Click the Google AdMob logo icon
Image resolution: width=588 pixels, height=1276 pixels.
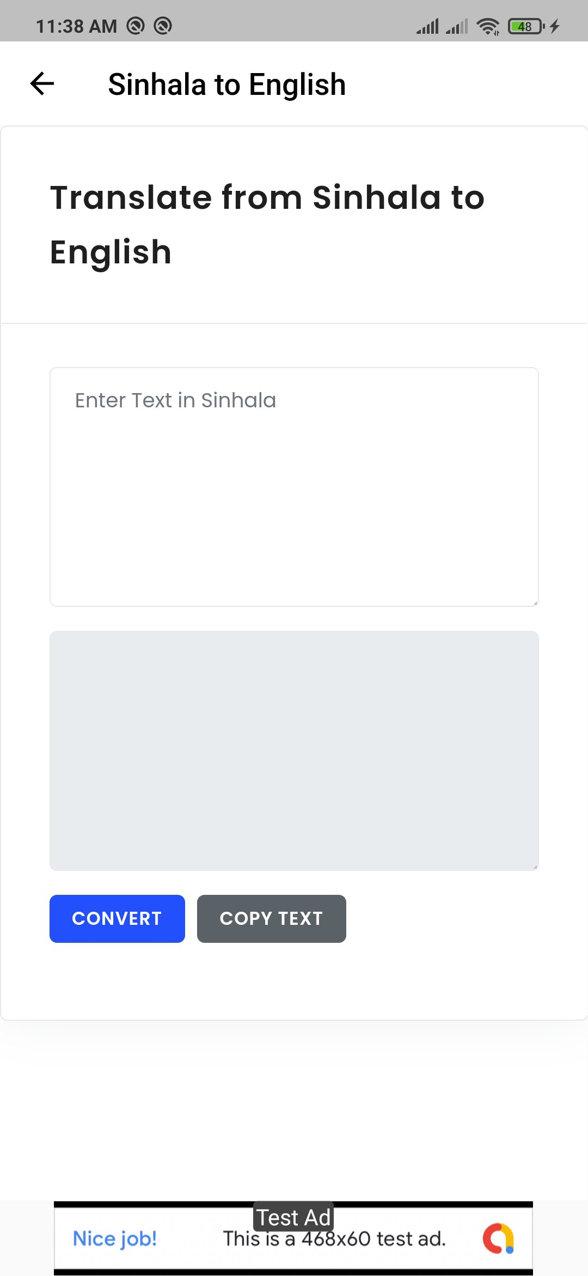point(499,1238)
